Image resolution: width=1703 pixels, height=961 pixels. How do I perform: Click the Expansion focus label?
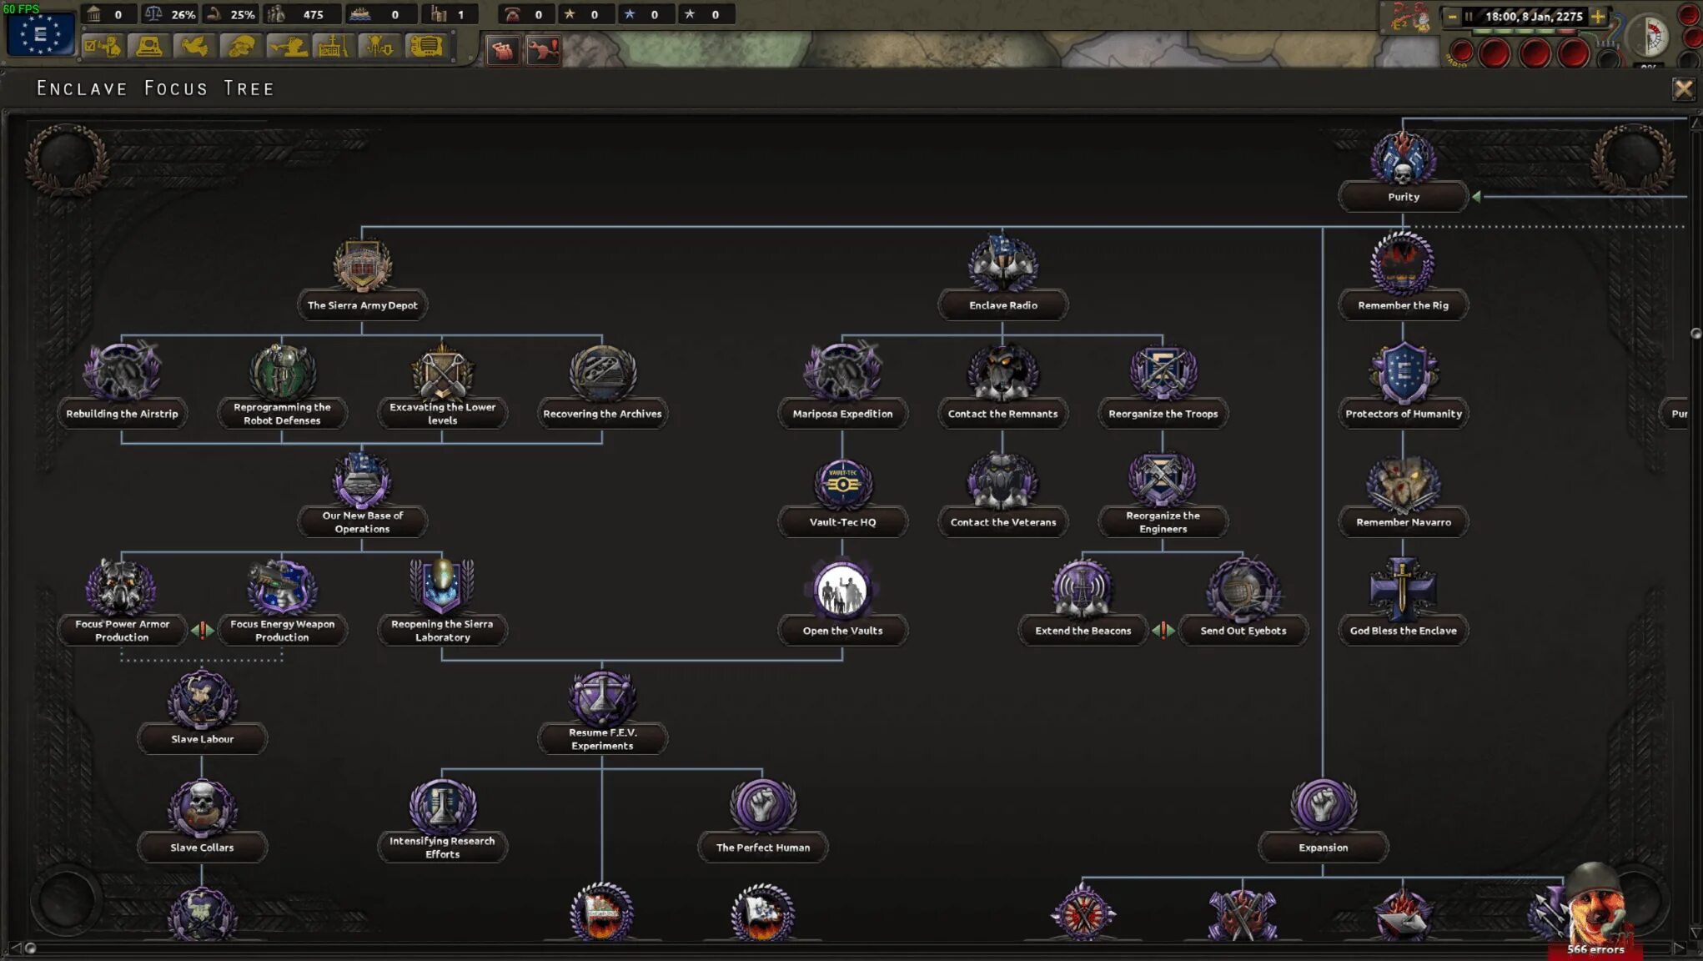click(x=1323, y=848)
